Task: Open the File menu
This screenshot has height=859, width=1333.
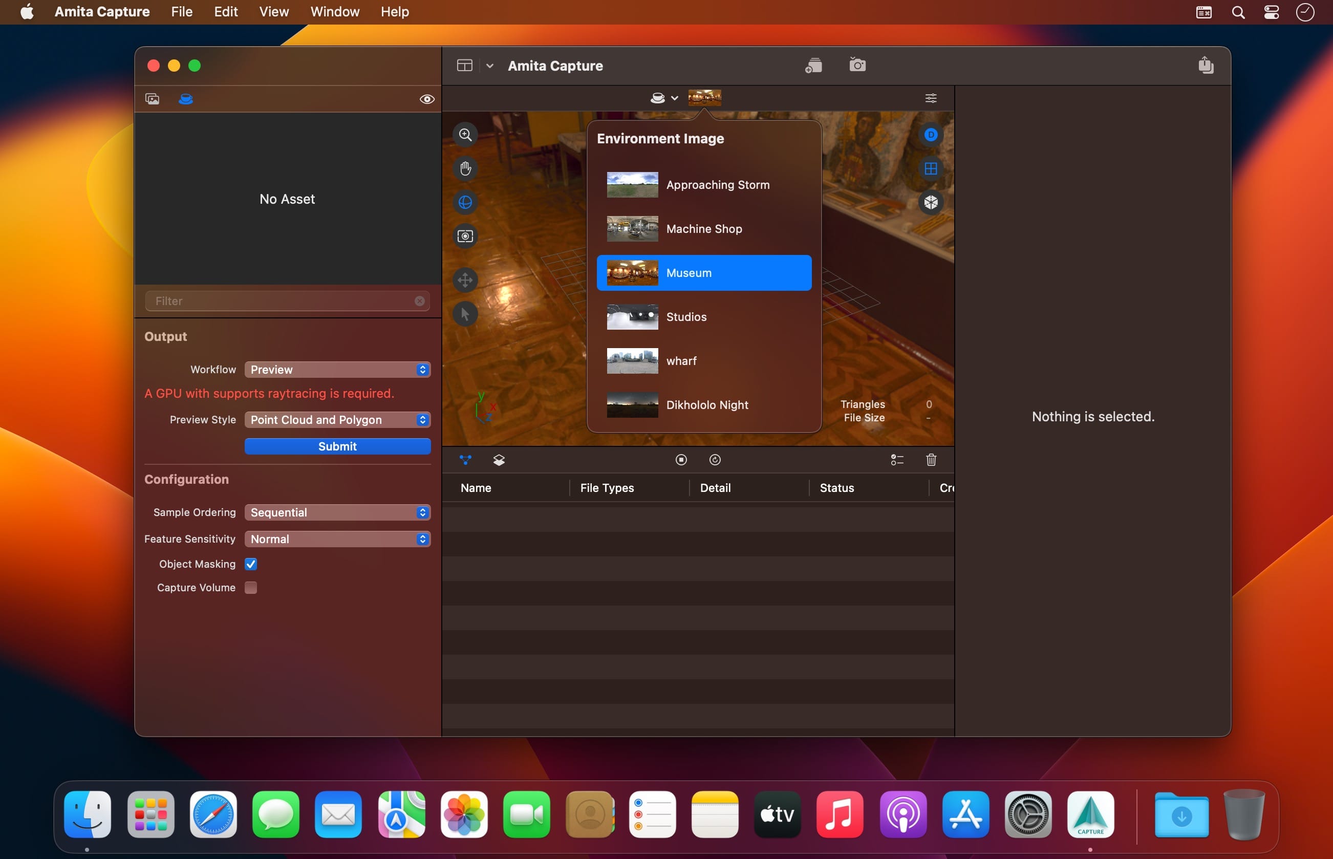Action: click(182, 12)
